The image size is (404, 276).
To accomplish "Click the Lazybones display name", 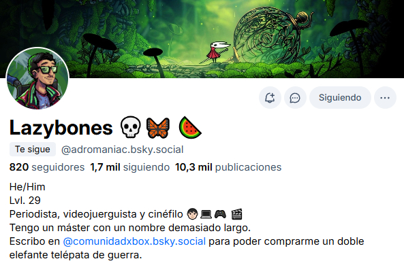I will (61, 128).
